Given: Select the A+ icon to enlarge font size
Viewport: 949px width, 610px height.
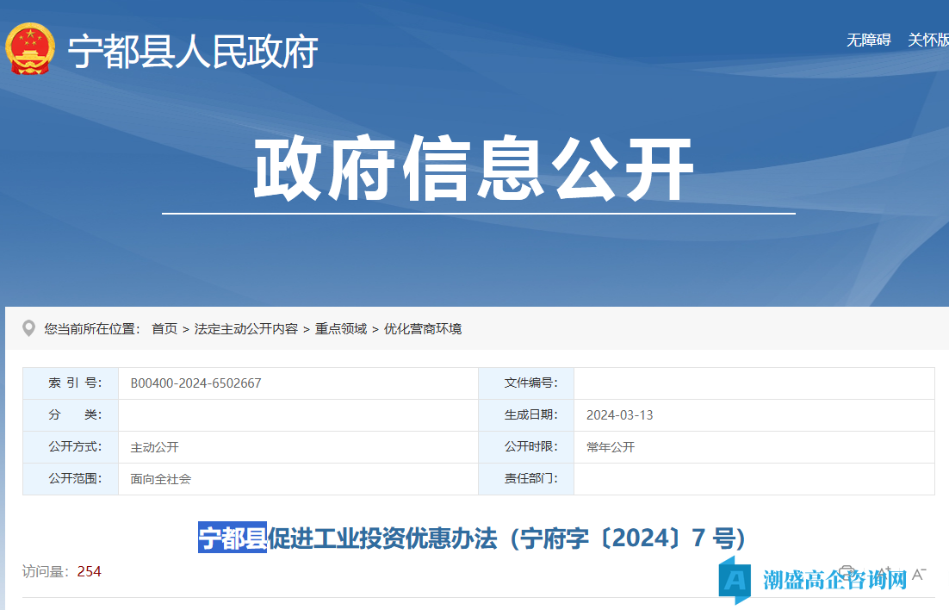Looking at the screenshot, I should 885,570.
